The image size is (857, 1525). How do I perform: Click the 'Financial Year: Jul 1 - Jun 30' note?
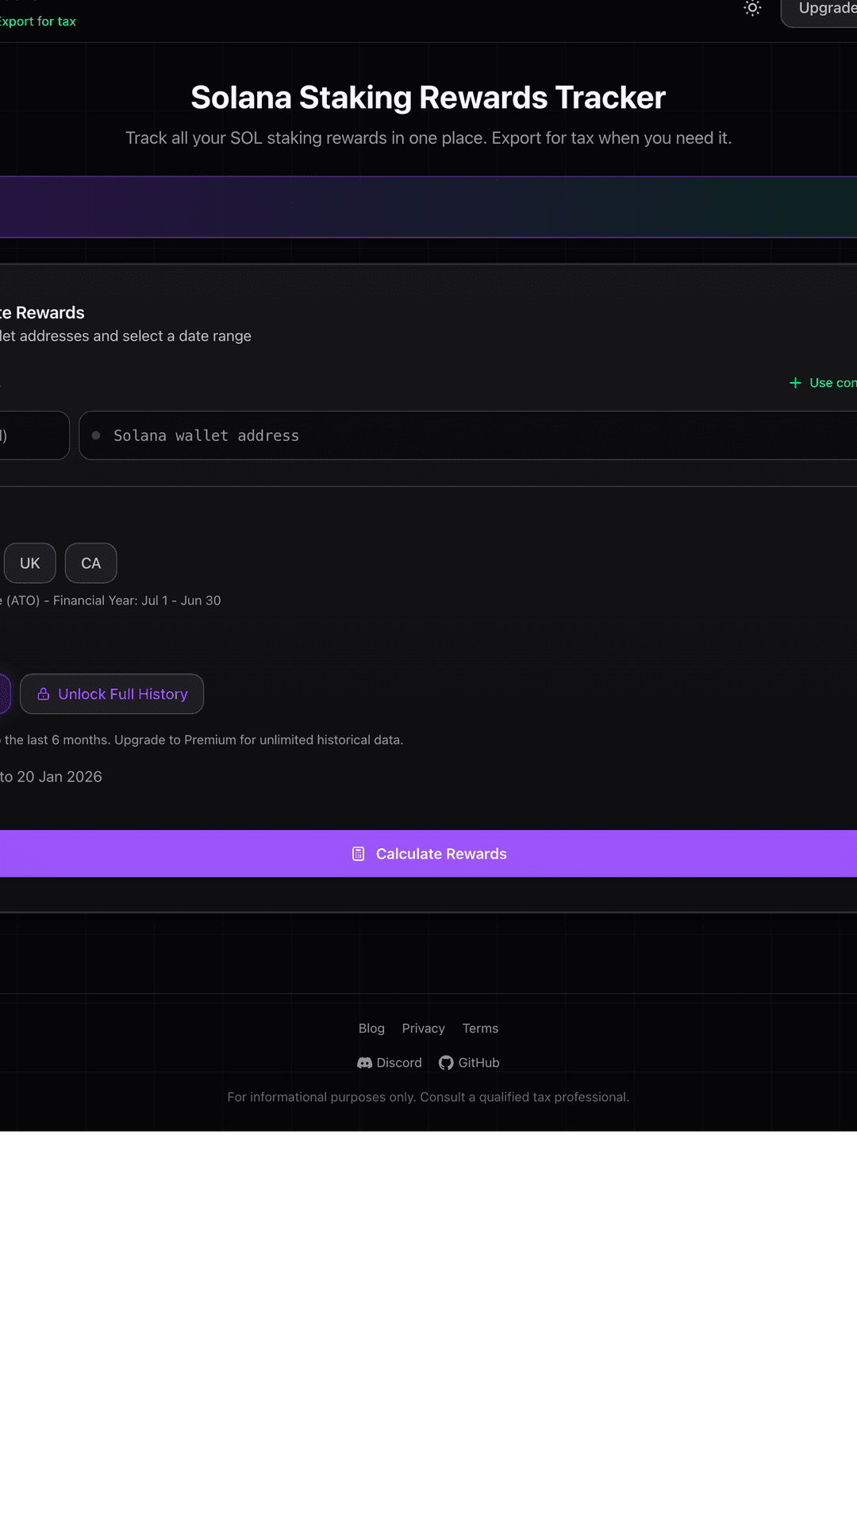point(137,600)
